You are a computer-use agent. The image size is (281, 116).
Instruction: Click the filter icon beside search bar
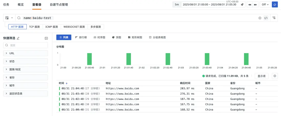tap(274, 18)
